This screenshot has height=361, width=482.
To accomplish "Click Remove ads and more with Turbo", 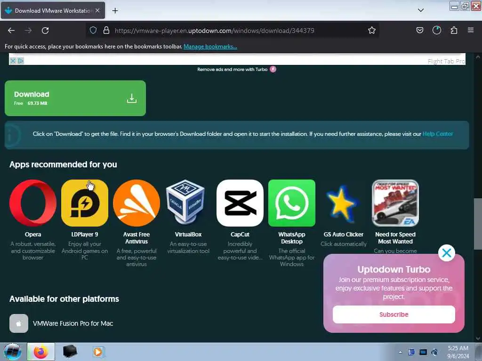I will pos(237,70).
